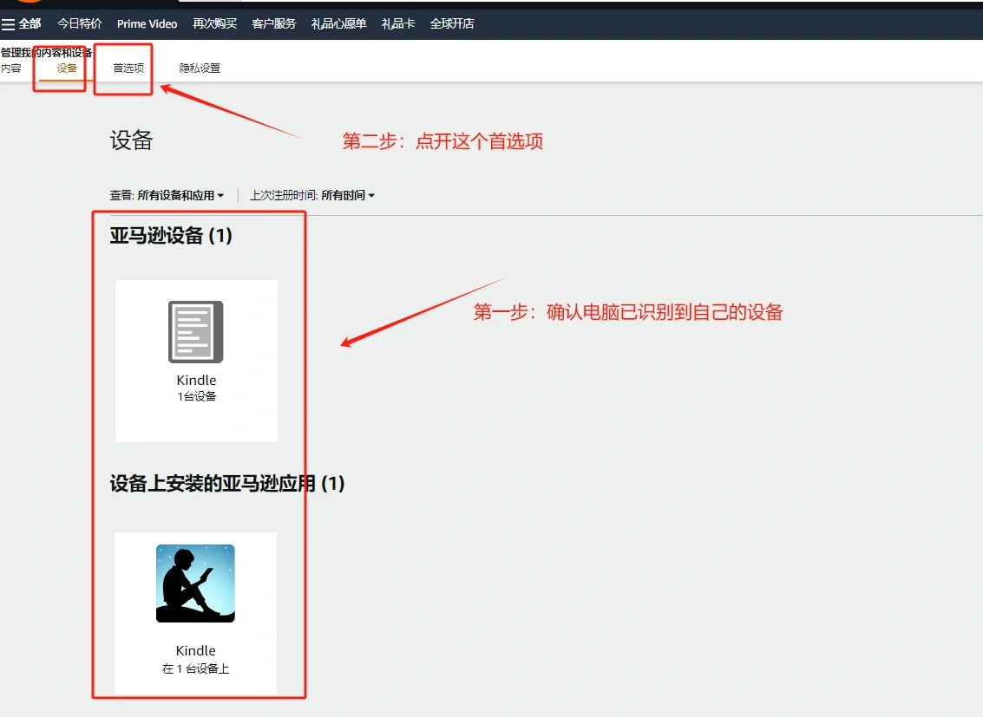Click the 亚马逊设备 (1) section heading
This screenshot has height=717, width=983.
click(x=171, y=236)
